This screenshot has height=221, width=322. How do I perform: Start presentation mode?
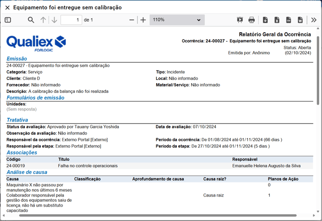[x=240, y=20]
